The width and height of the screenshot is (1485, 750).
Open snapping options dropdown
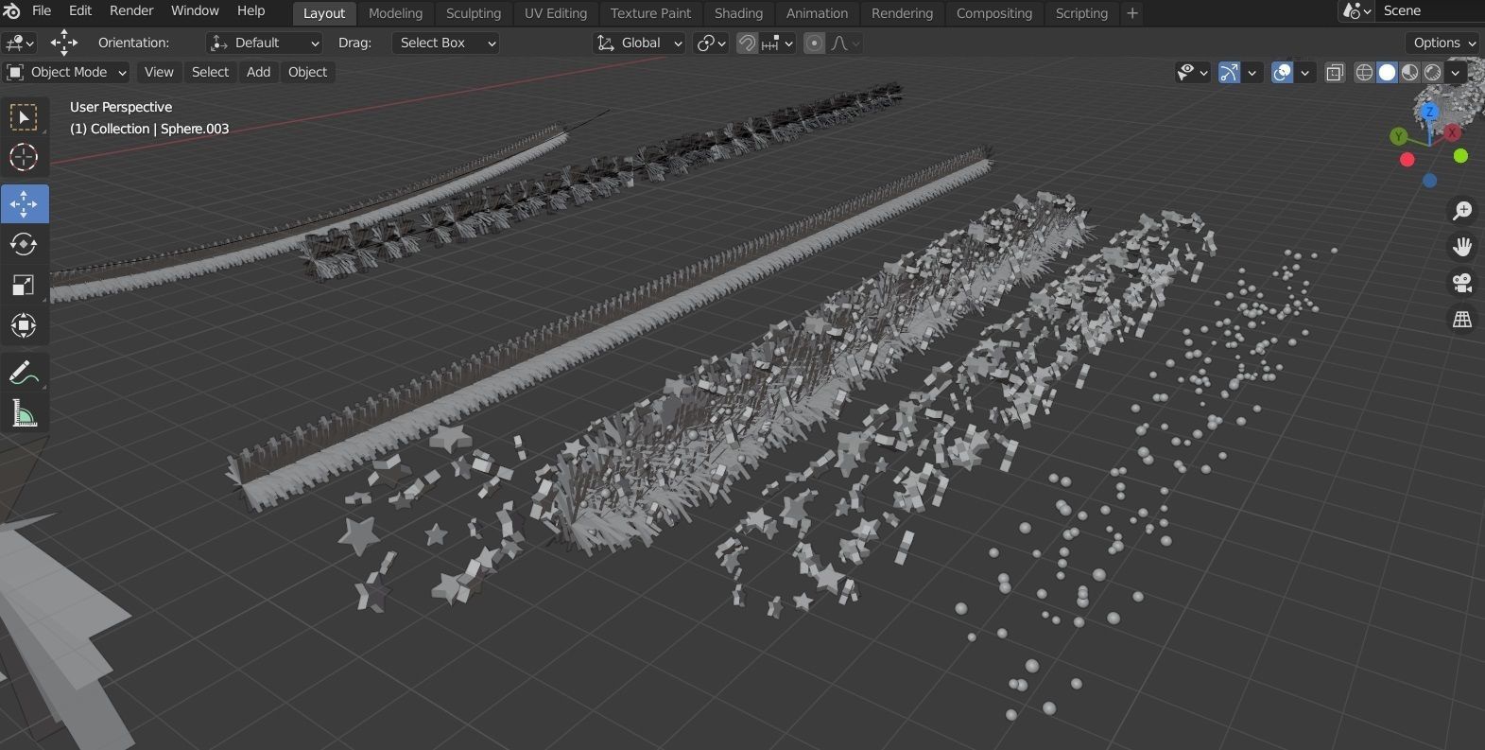(x=777, y=43)
